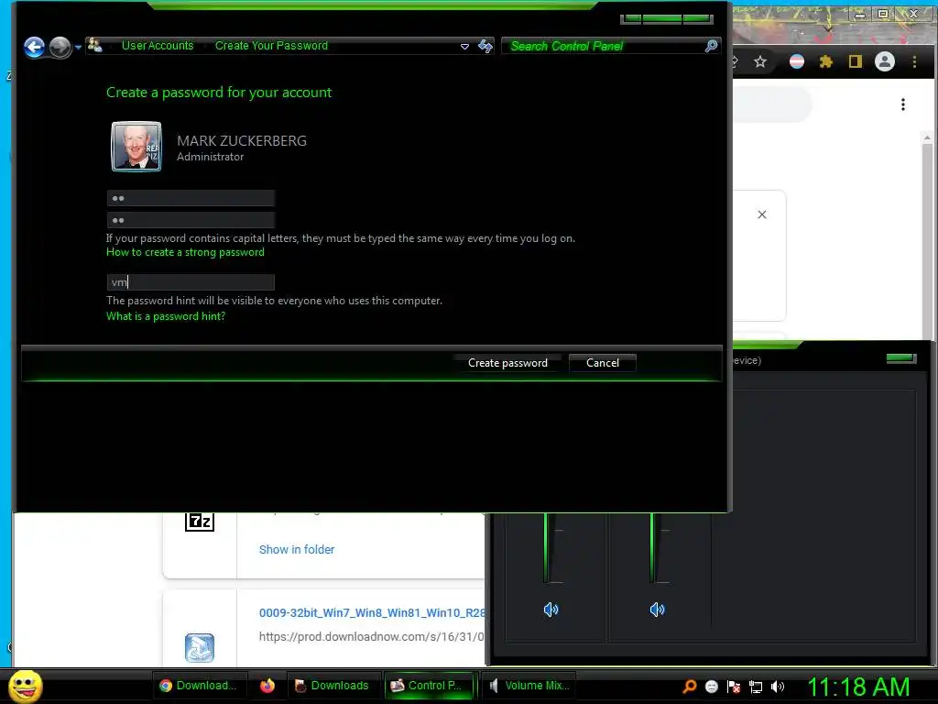
Task: Click the User Accounts icon in address bar
Action: [x=95, y=45]
